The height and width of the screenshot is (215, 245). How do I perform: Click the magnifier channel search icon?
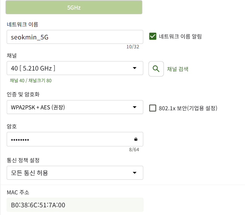[x=156, y=69]
